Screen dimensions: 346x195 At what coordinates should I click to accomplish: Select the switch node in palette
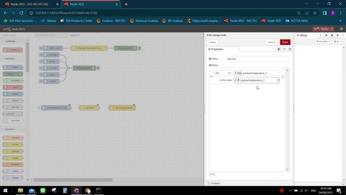pos(13,145)
